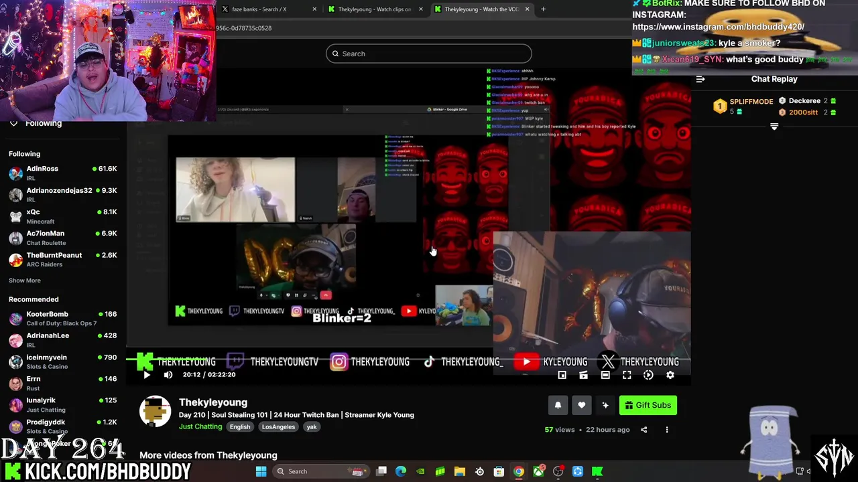
Task: Open Xbox app from the taskbar
Action: point(538,471)
